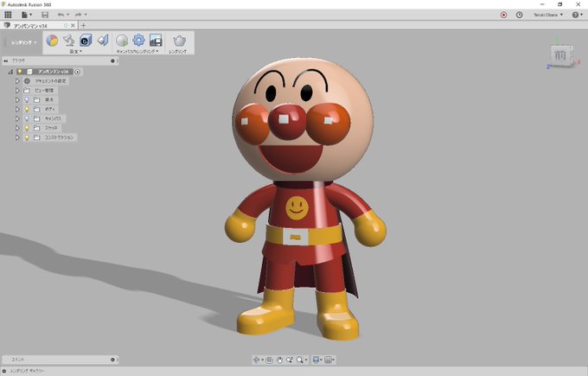588x376 pixels.
Task: Redo the last undone action
Action: 79,15
